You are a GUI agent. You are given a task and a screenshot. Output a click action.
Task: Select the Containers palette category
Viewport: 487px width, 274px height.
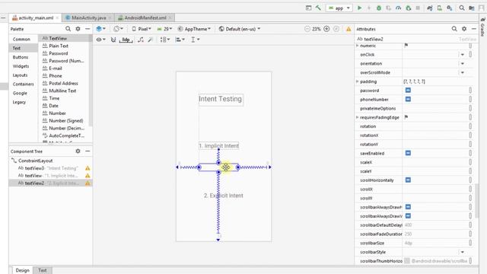tap(24, 84)
